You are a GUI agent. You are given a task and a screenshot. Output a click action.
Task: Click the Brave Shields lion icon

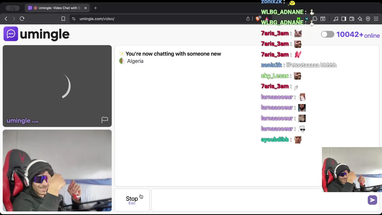(258, 19)
